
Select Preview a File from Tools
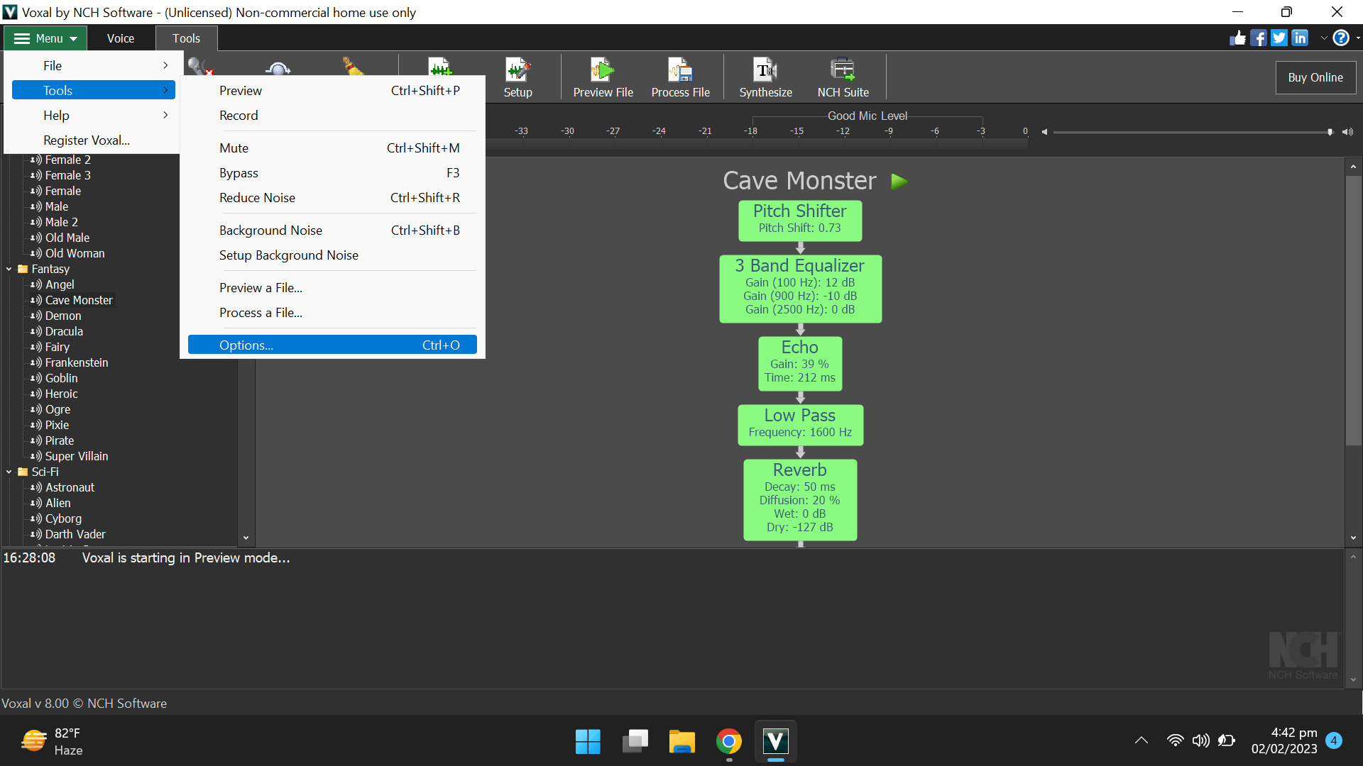pyautogui.click(x=261, y=288)
